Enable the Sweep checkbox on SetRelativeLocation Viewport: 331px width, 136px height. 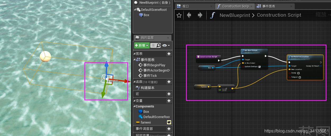tap(298, 73)
